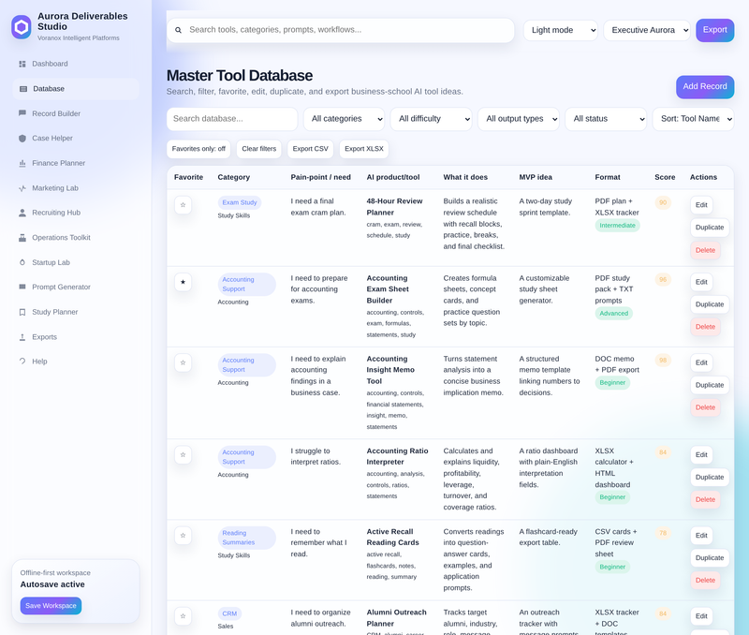Click the Intermediate difficulty badge

point(617,226)
